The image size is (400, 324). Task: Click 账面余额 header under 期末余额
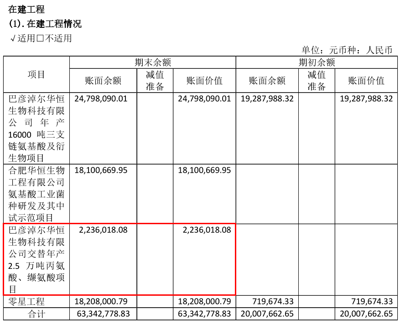(x=103, y=81)
